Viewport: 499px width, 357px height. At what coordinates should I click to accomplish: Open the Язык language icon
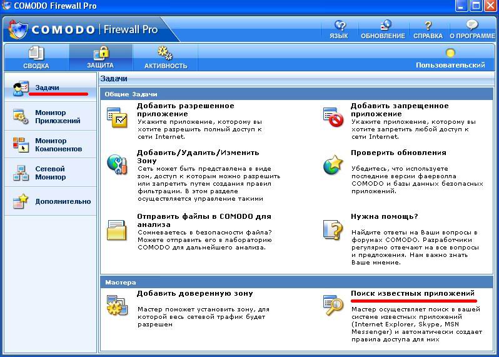coord(340,26)
